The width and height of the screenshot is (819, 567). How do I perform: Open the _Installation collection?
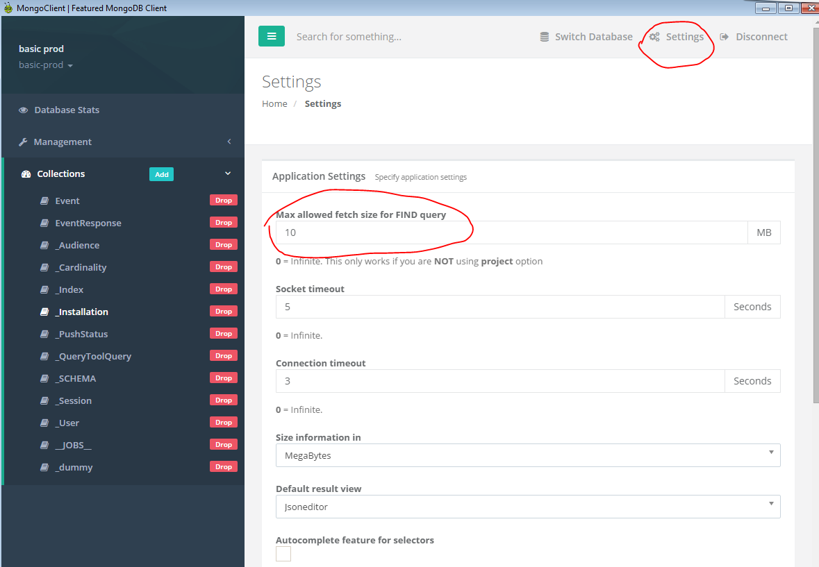[x=81, y=312]
